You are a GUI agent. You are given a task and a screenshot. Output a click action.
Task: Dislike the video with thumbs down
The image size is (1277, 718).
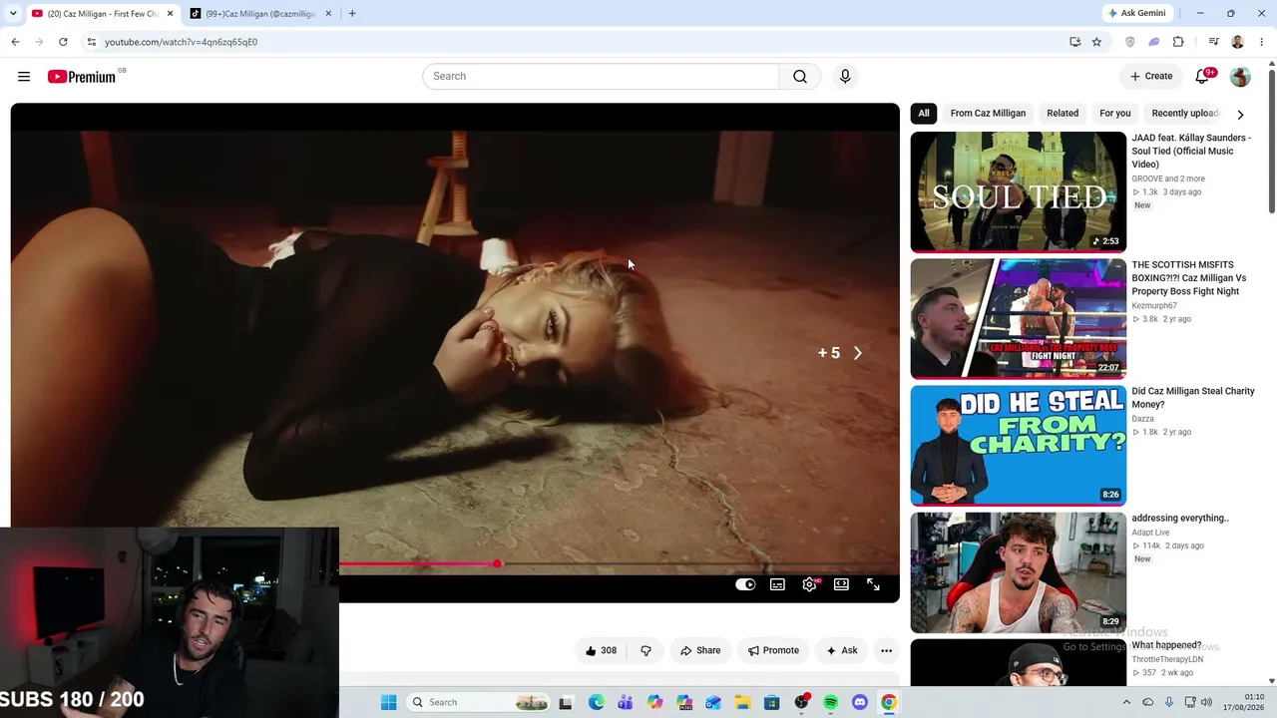645,650
